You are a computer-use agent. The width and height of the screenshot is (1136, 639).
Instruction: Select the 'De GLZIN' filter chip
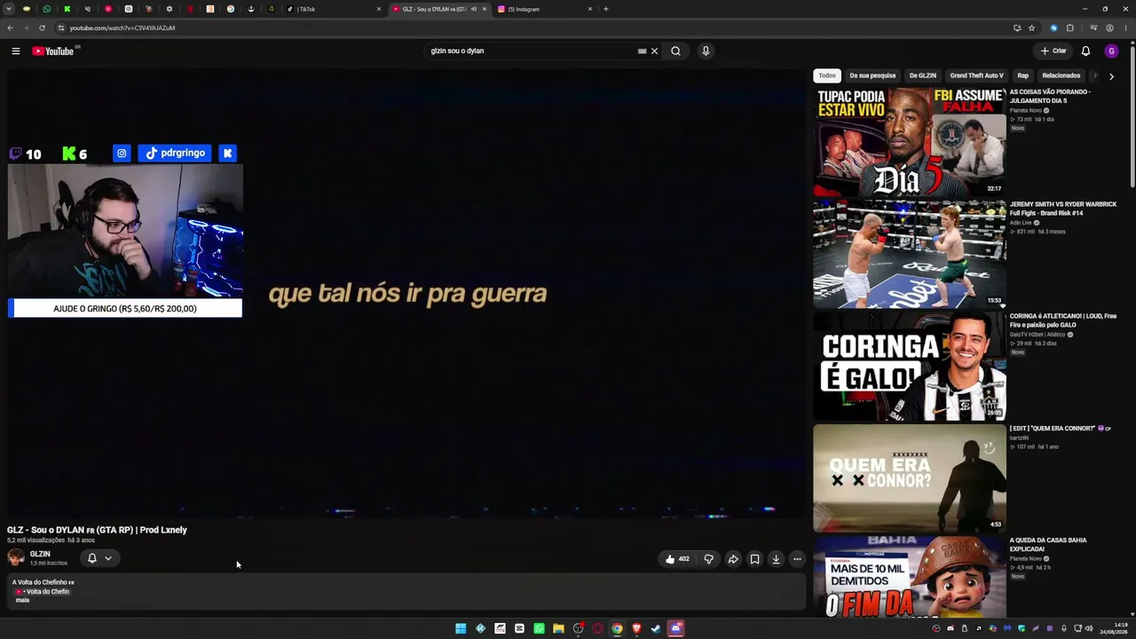923,75
